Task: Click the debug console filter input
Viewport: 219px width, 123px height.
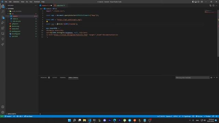Action: pyautogui.click(x=192, y=78)
